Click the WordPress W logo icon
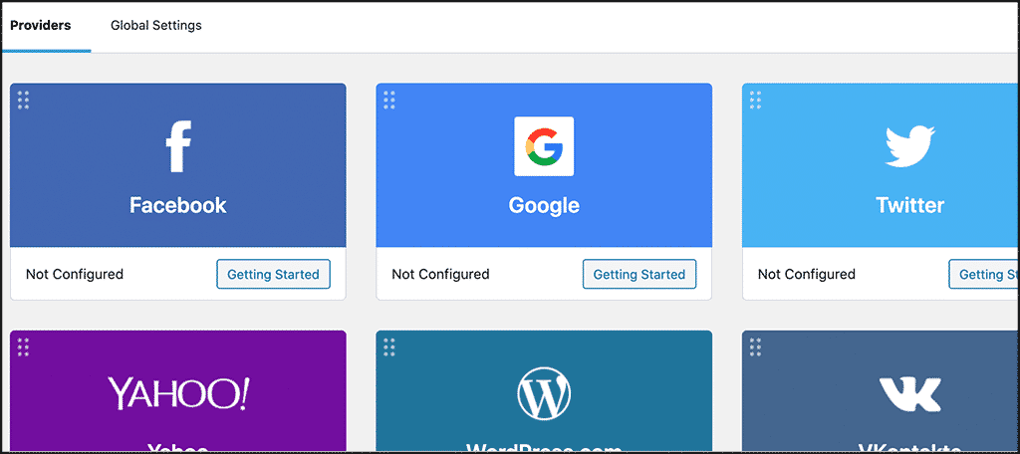This screenshot has height=454, width=1020. tap(544, 393)
